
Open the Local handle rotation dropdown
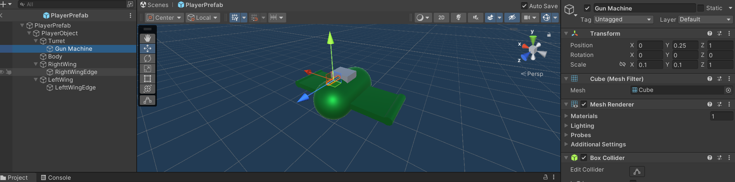tap(203, 17)
